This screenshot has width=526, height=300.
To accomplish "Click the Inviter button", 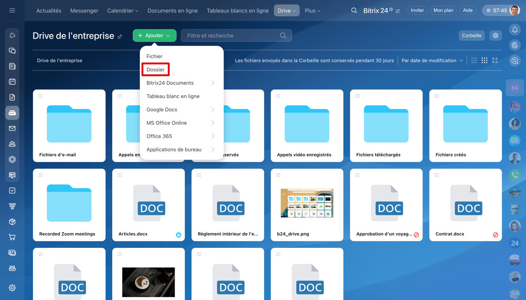I will click(x=417, y=11).
